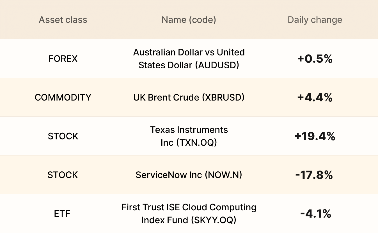
Task: Open the Australian Dollar vs United States Dollar entry
Action: tap(189, 59)
